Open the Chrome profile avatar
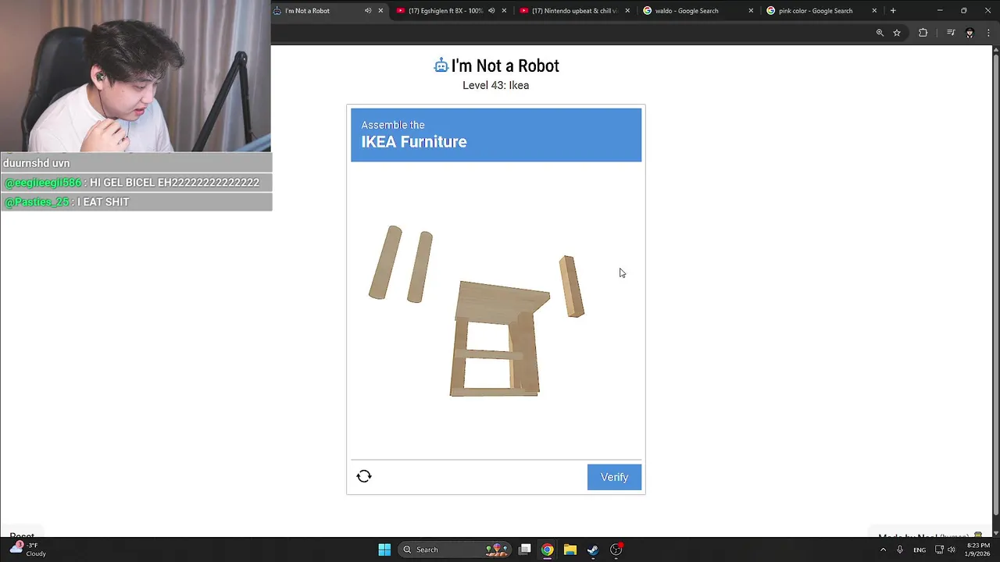This screenshot has width=1000, height=562. point(970,33)
